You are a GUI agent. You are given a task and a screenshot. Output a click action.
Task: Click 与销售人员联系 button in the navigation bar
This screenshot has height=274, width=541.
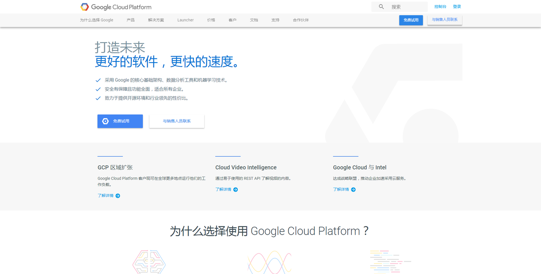click(x=445, y=20)
